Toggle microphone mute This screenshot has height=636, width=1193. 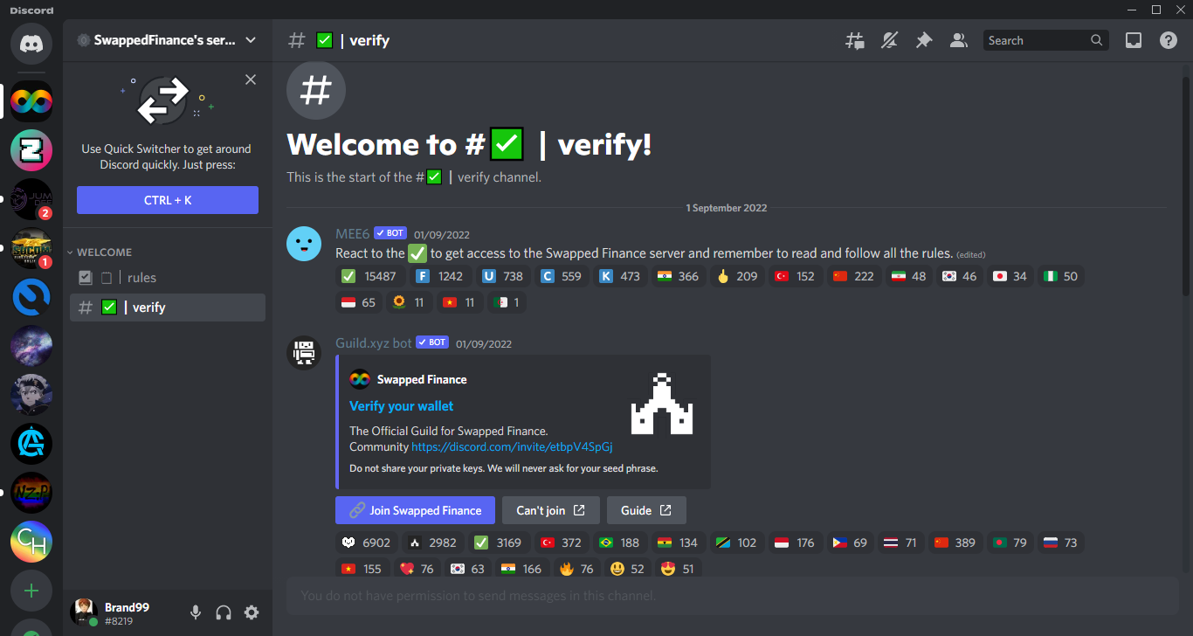coord(196,612)
